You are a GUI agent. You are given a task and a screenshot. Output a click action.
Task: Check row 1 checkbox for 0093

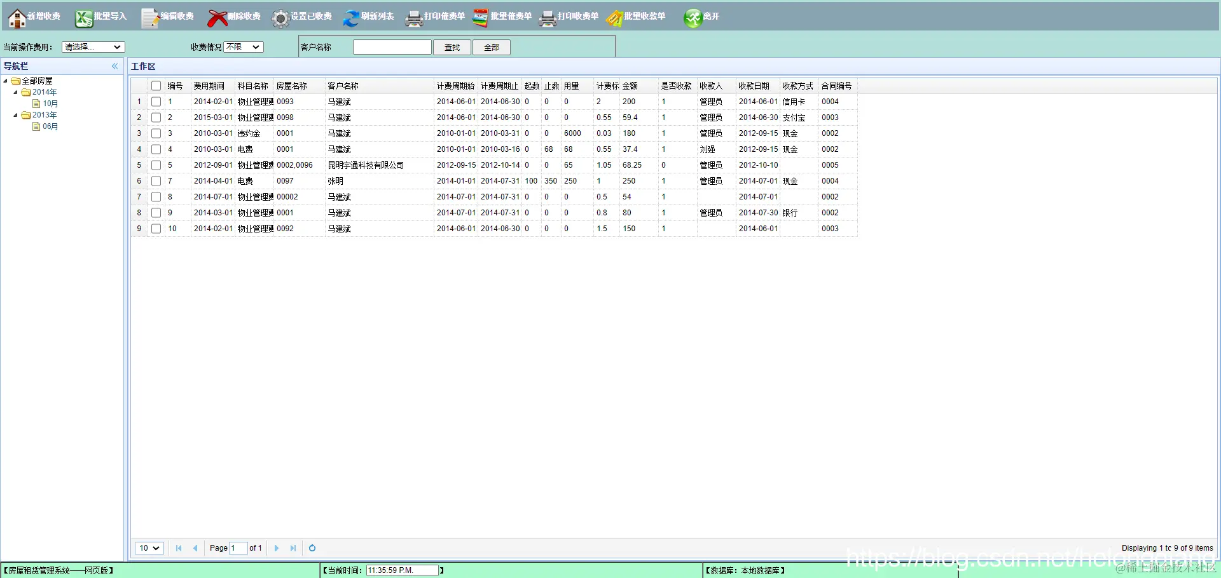(x=156, y=102)
